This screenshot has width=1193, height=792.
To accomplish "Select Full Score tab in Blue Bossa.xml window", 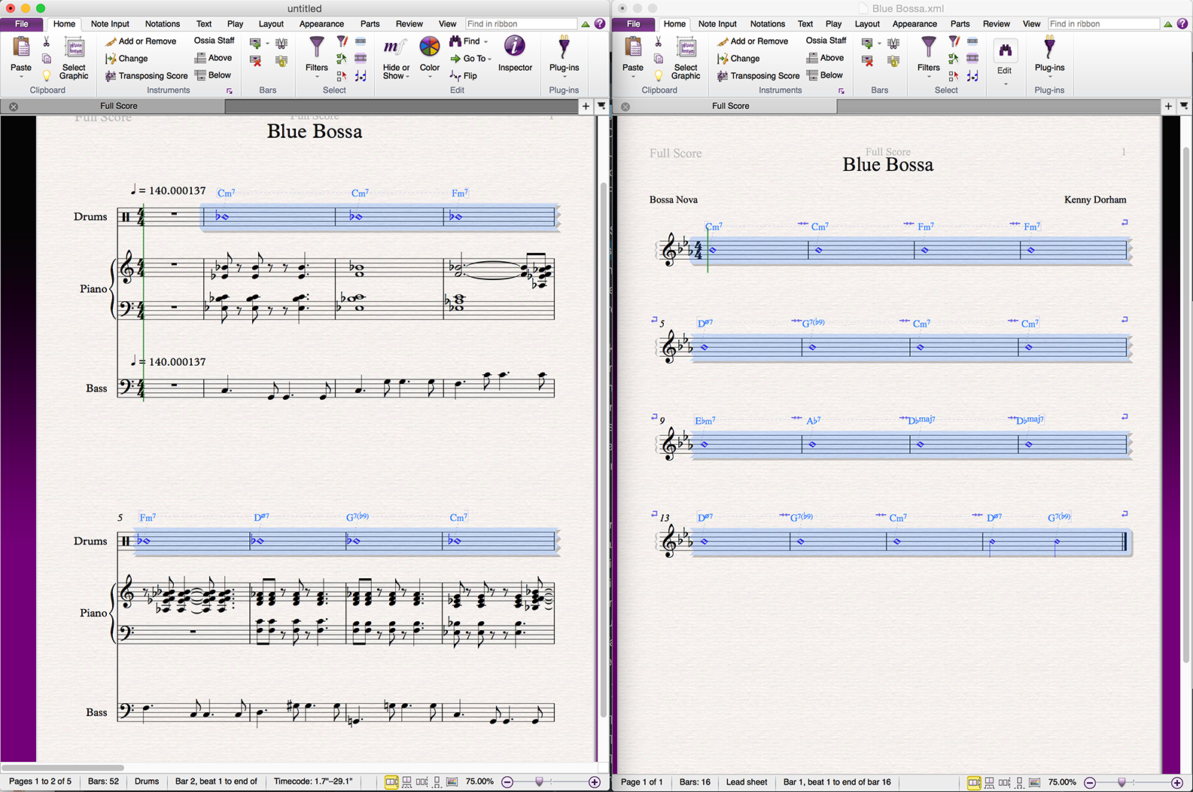I will [x=730, y=106].
